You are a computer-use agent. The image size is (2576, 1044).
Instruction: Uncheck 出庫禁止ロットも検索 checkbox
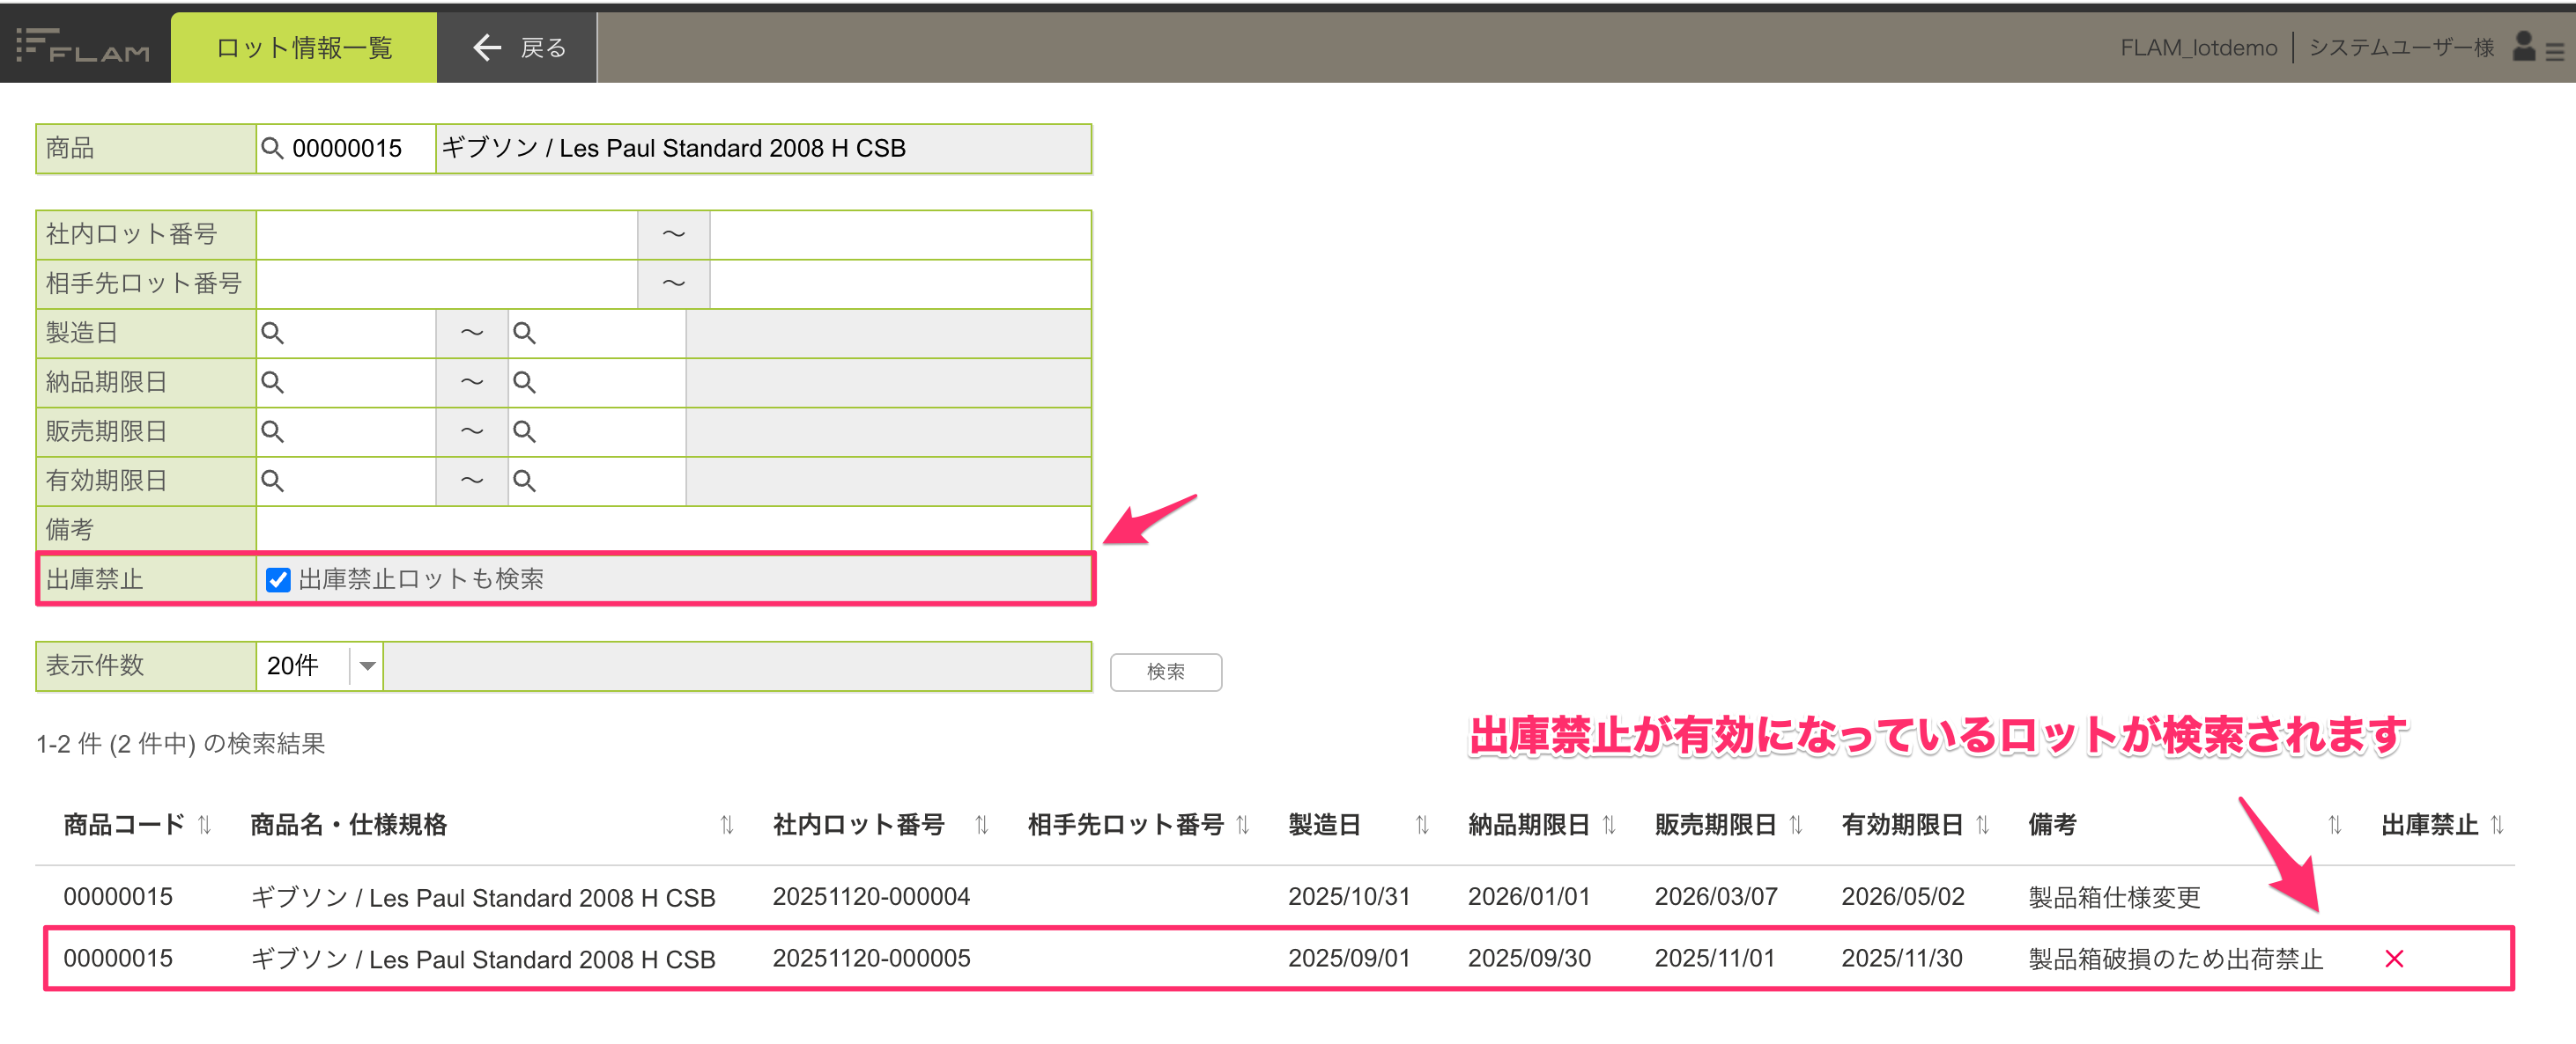(278, 579)
